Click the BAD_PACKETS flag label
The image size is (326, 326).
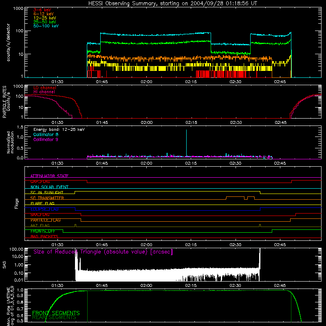click(x=44, y=236)
